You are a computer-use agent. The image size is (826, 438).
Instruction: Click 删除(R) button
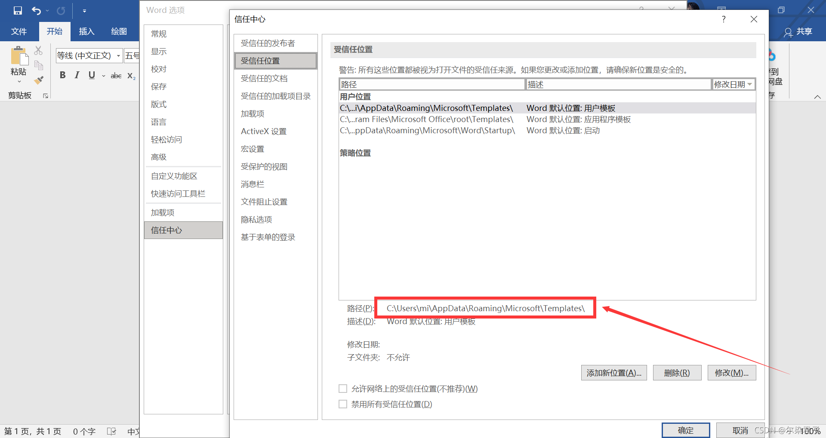677,373
